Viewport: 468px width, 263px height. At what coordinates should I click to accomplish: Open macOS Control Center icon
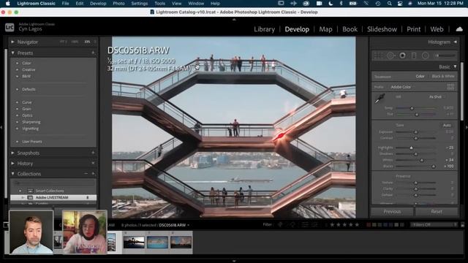pyautogui.click(x=400, y=4)
